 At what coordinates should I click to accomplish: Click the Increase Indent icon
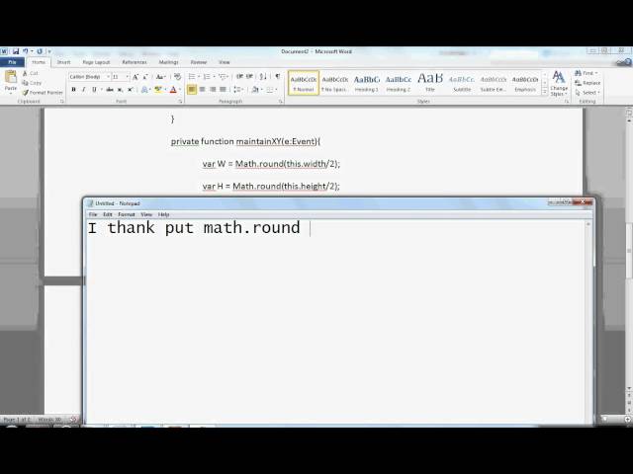249,77
